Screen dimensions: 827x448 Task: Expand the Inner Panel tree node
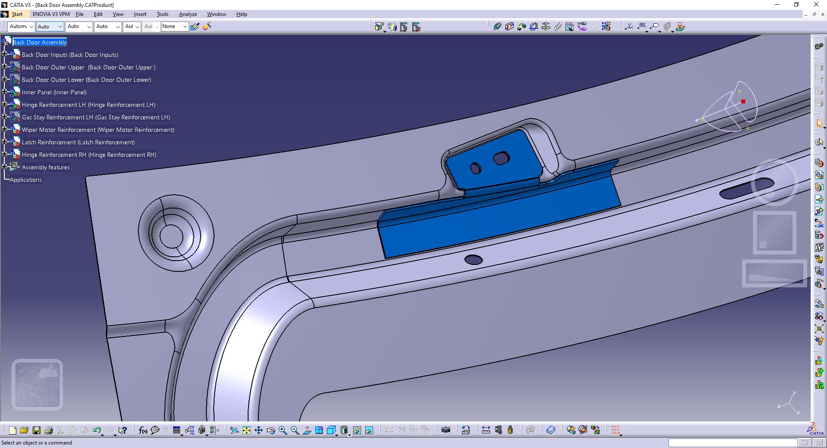click(x=5, y=92)
